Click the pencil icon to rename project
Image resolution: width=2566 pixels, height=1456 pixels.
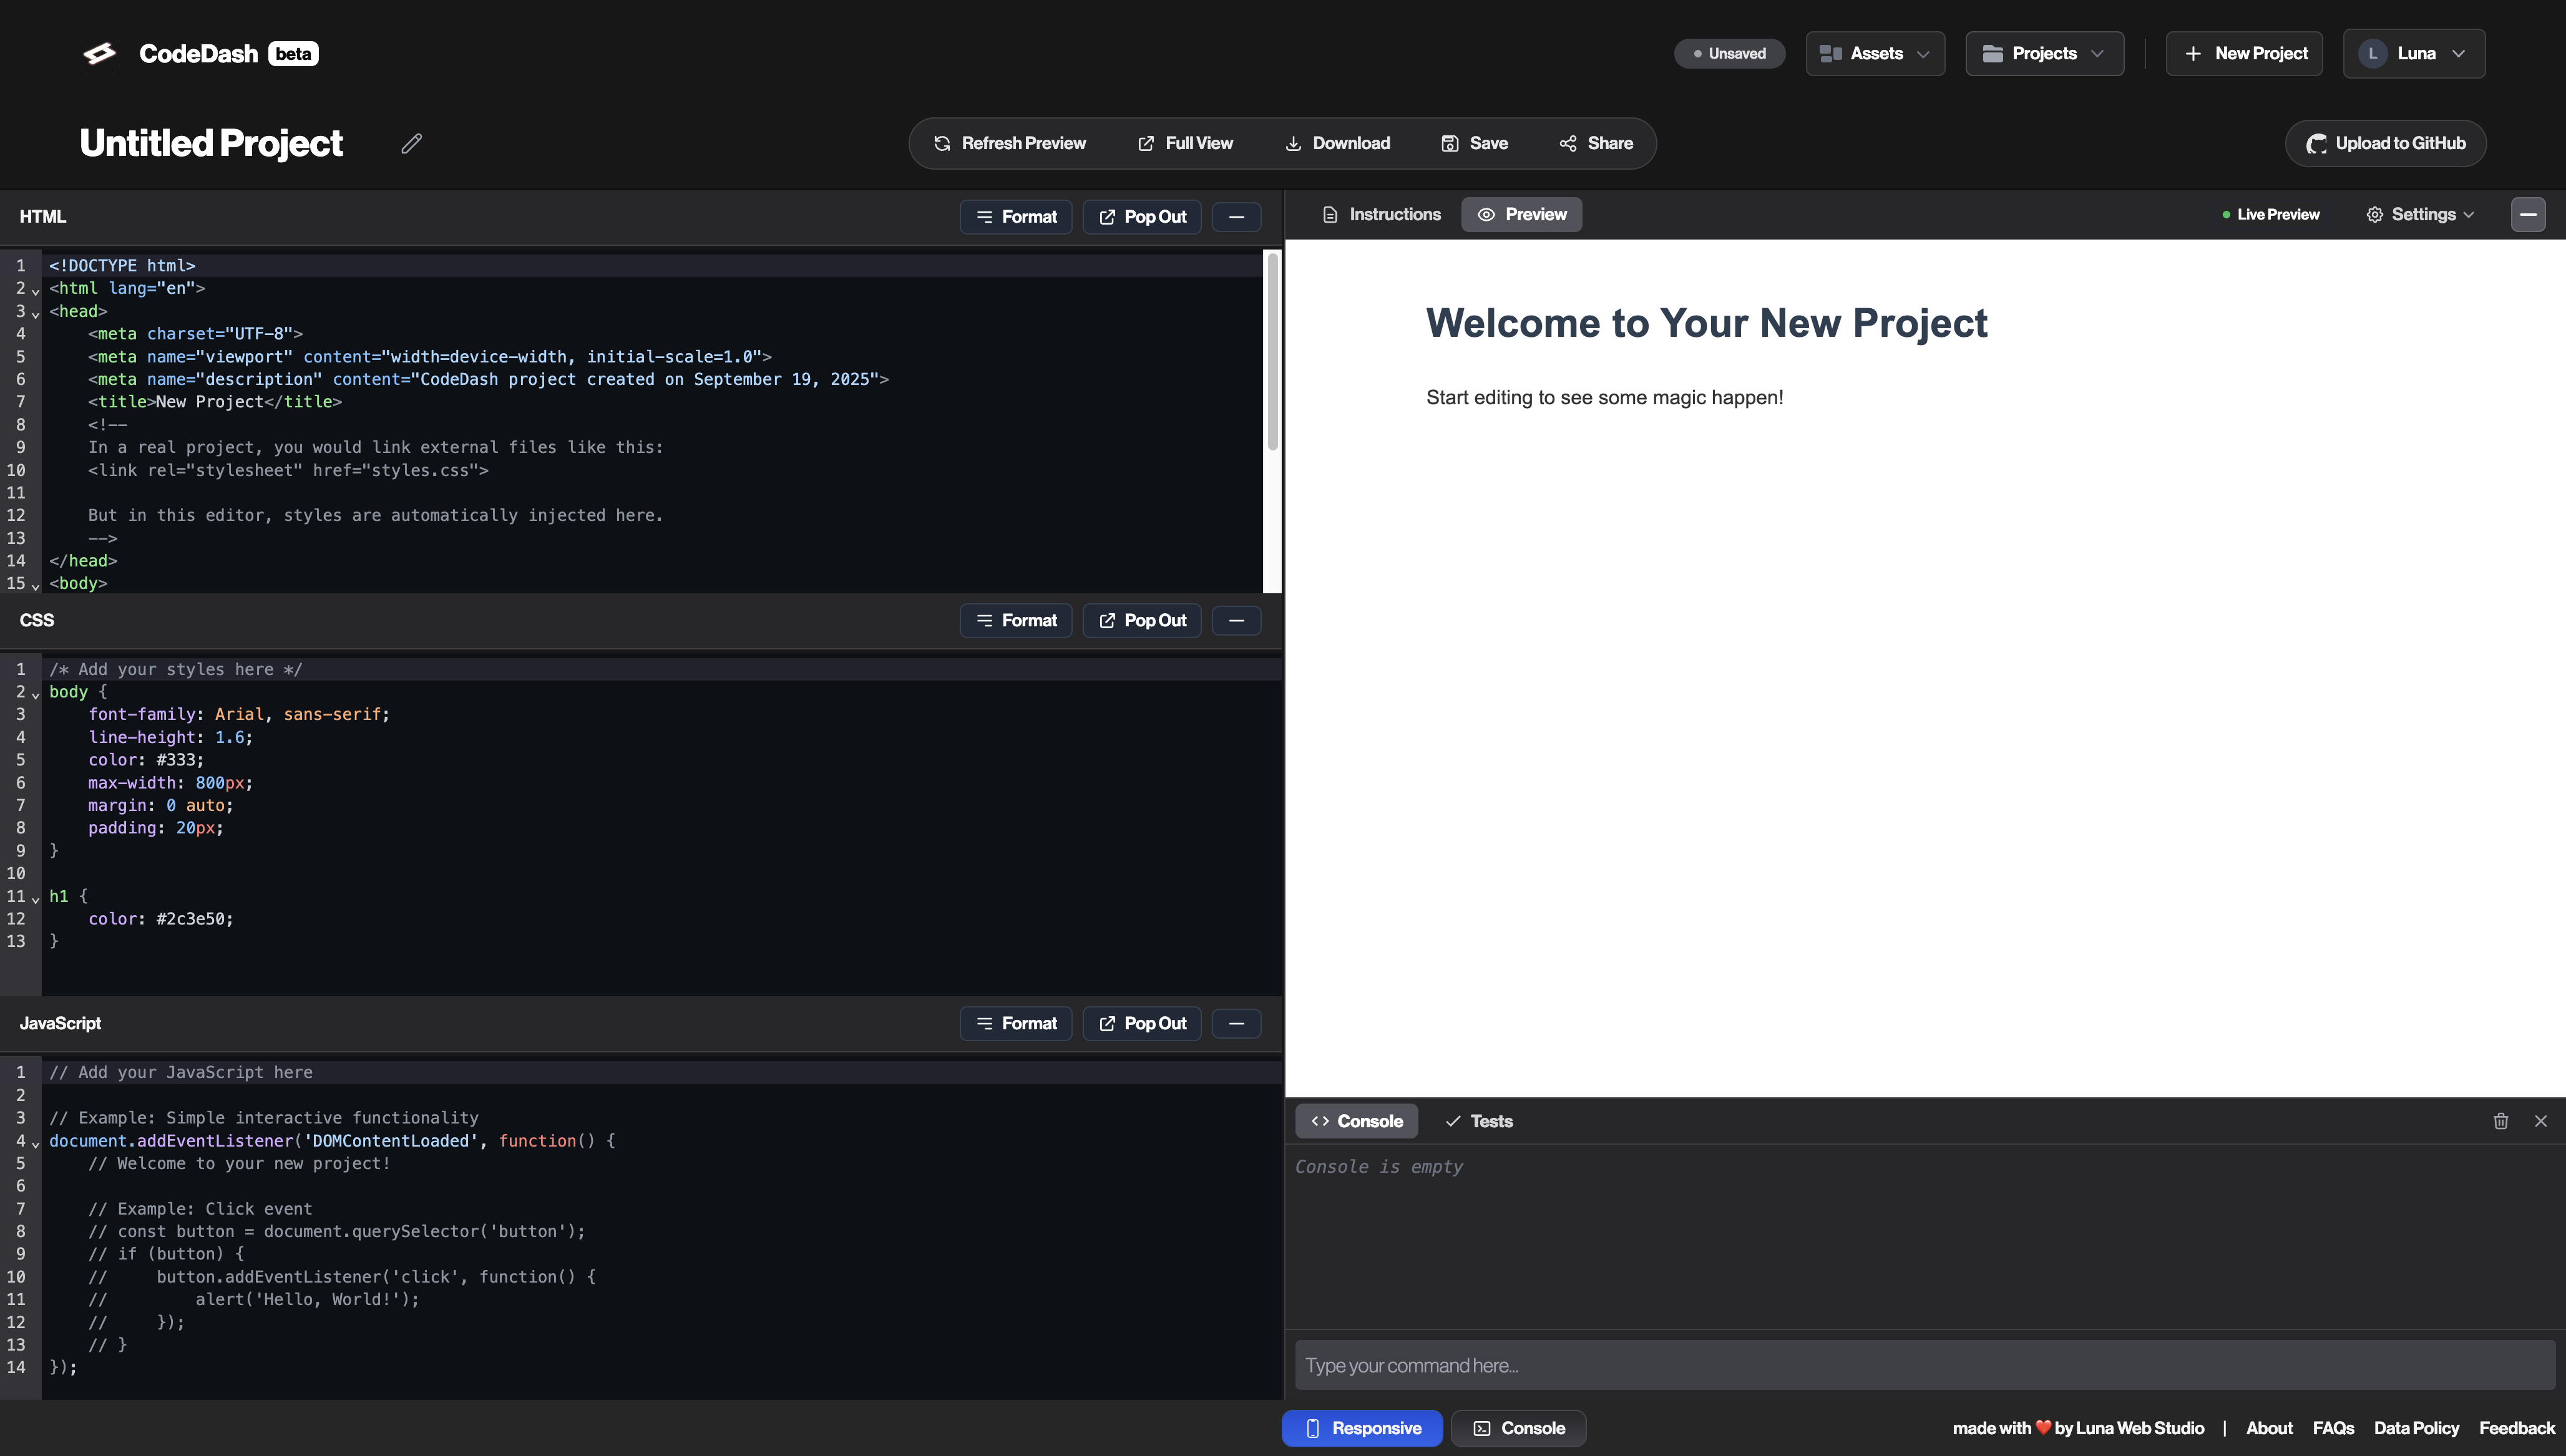(411, 143)
